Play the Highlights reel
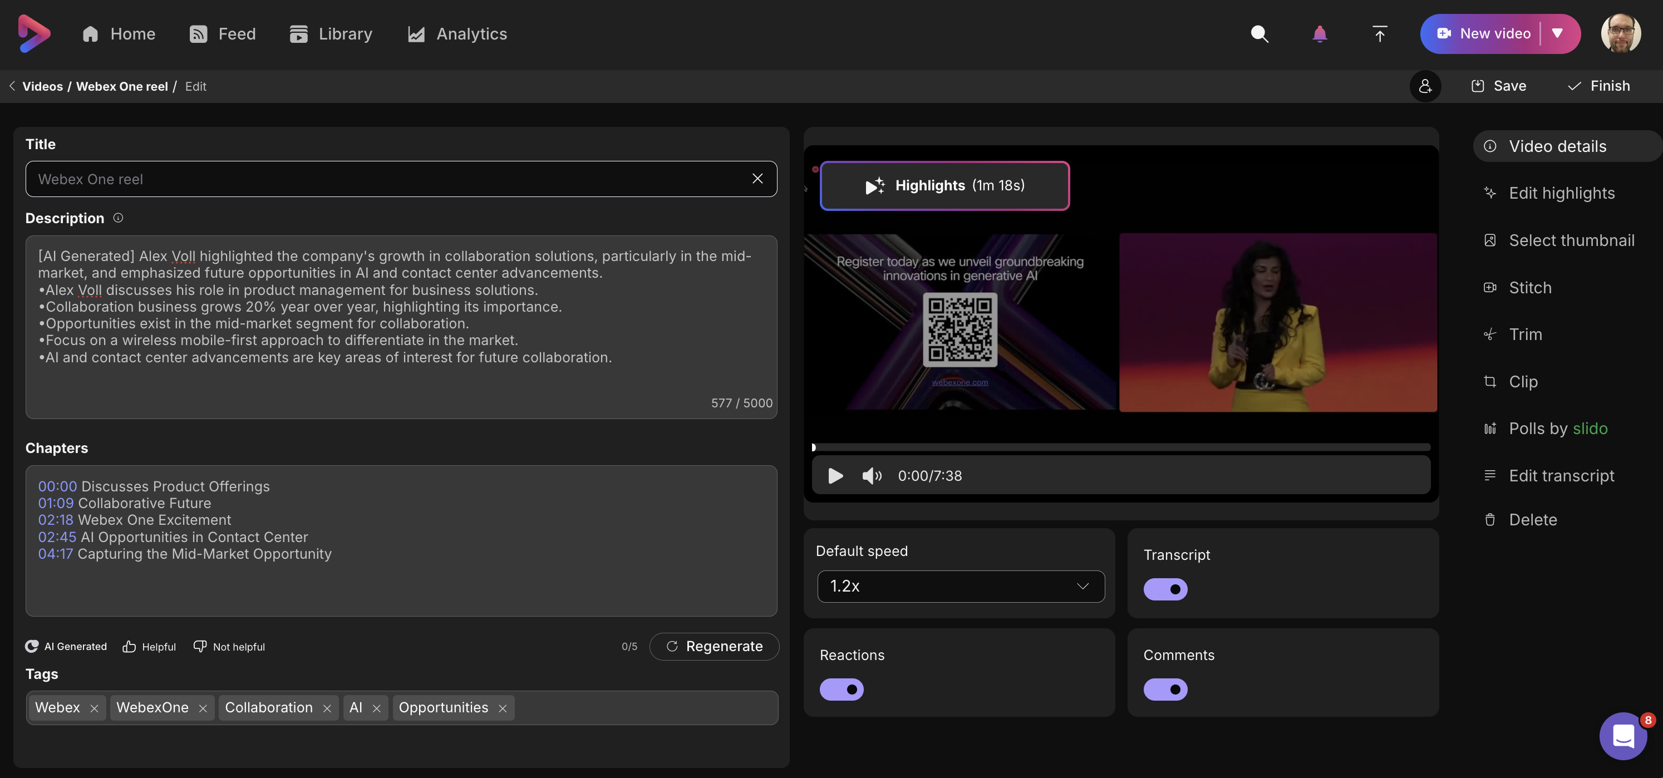The image size is (1663, 778). pyautogui.click(x=944, y=185)
